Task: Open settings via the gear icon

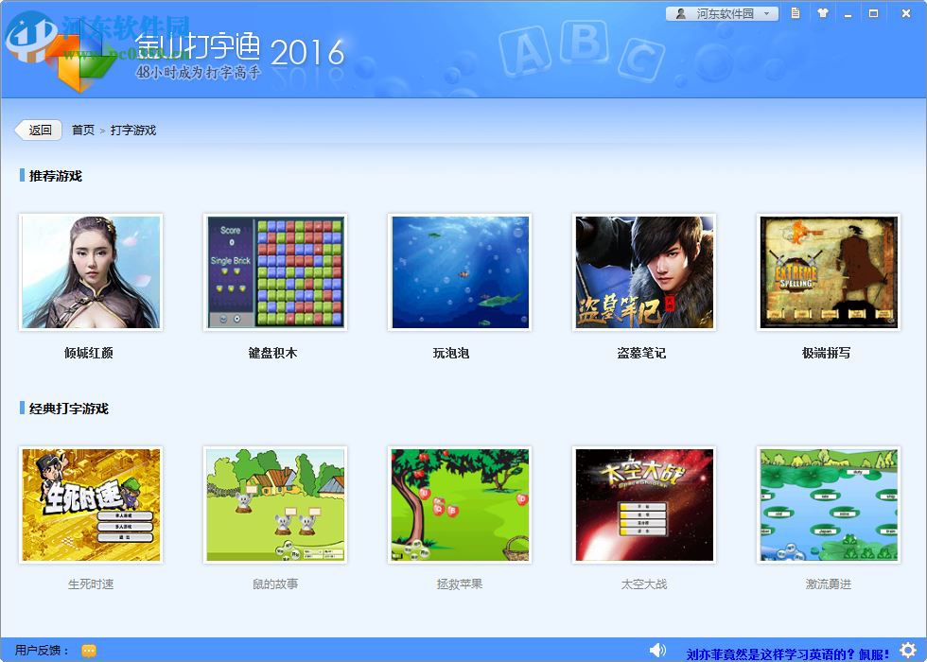Action: [x=906, y=649]
